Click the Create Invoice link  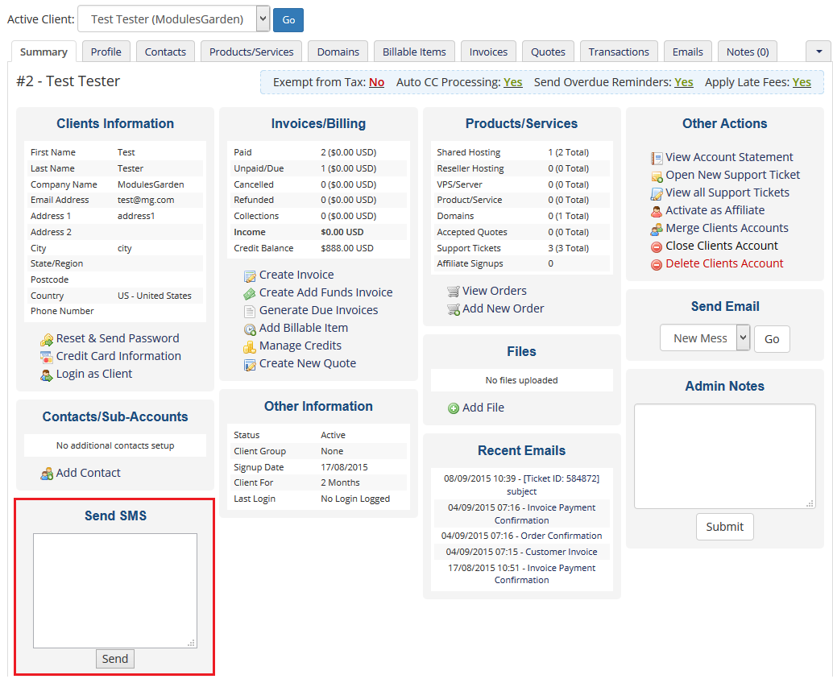point(296,275)
